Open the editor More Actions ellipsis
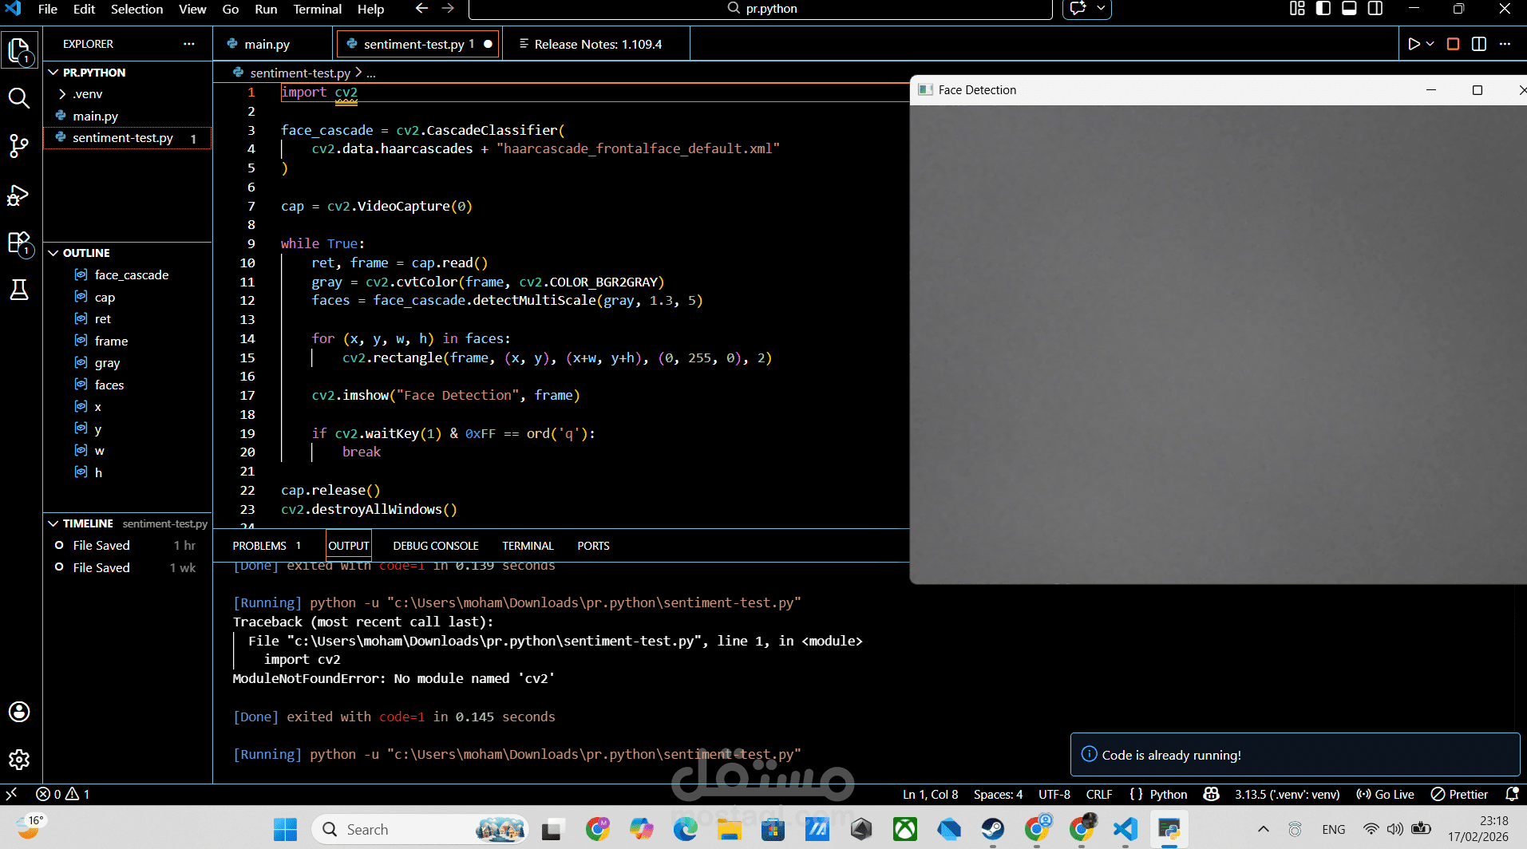 click(1505, 44)
